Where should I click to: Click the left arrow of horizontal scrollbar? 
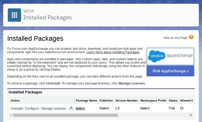(x=11, y=115)
